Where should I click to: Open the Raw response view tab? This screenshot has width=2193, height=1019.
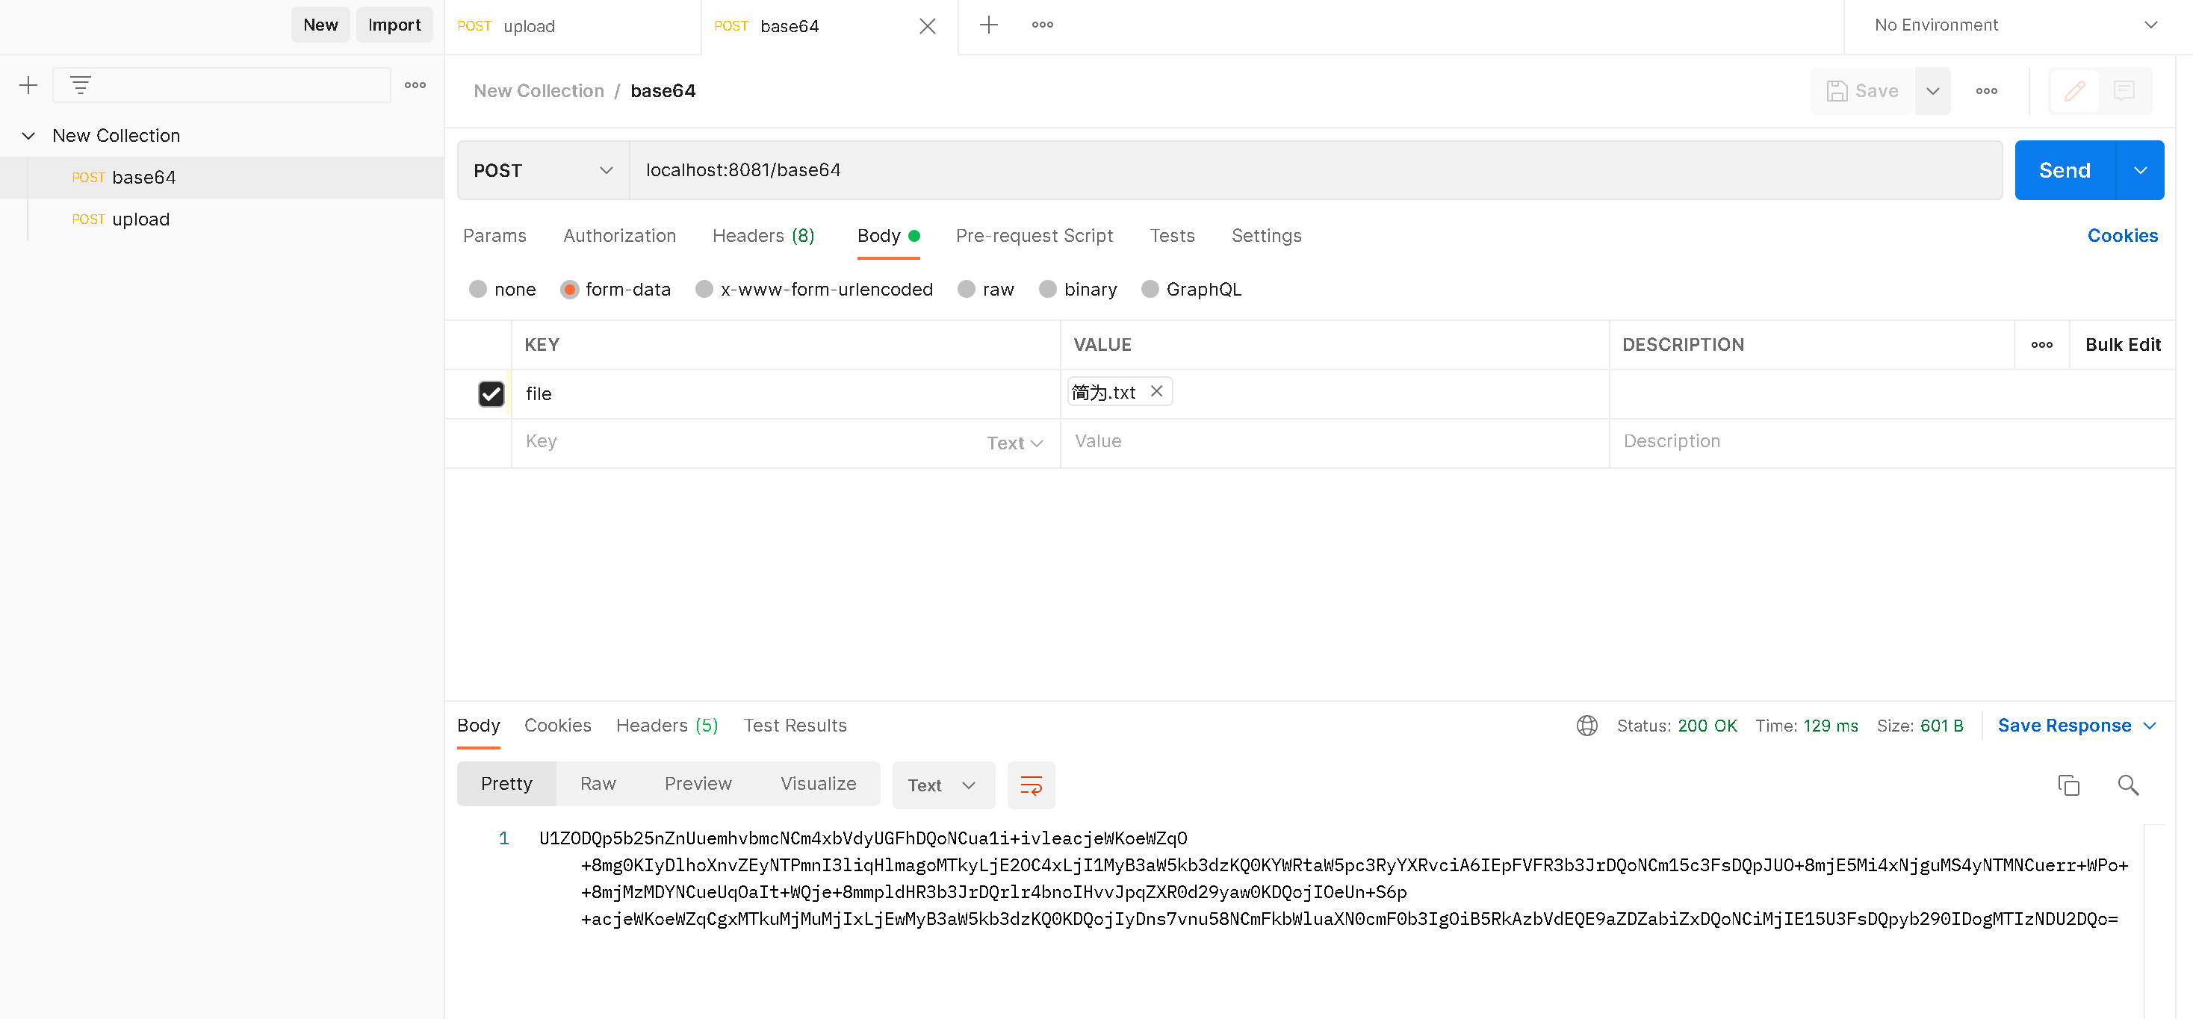click(x=598, y=783)
